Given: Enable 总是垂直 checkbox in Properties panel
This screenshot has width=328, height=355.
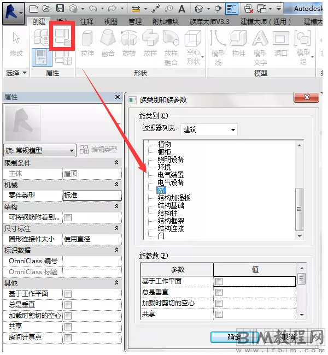Looking at the screenshot, I should [68, 305].
